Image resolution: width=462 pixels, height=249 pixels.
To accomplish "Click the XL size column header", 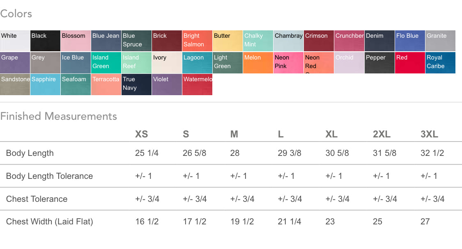I will [331, 134].
